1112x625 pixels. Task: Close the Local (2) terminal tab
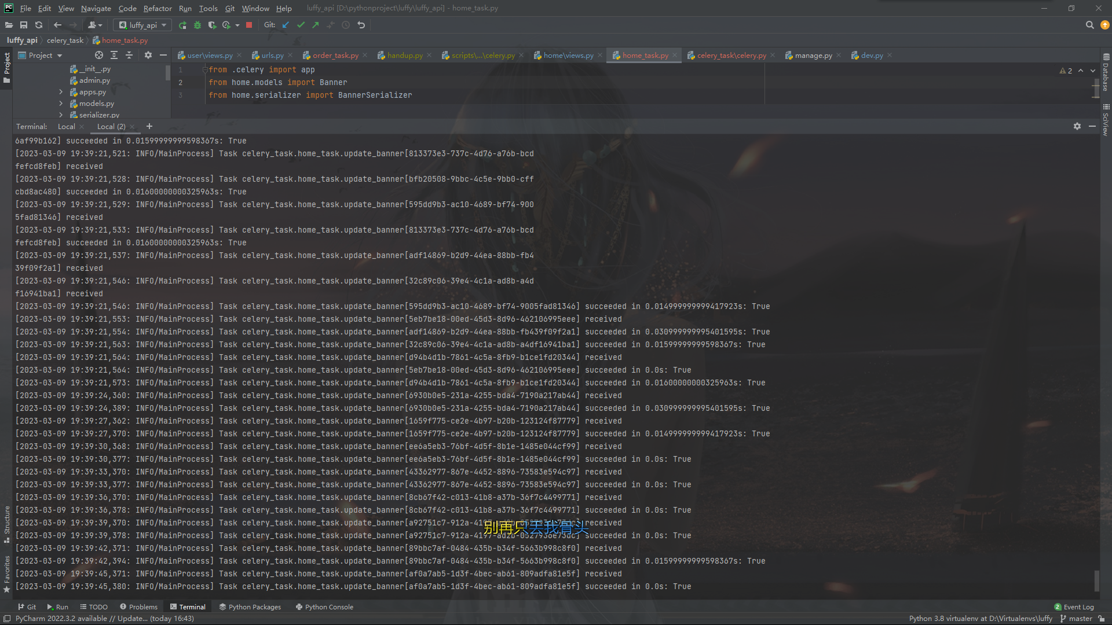pos(132,127)
